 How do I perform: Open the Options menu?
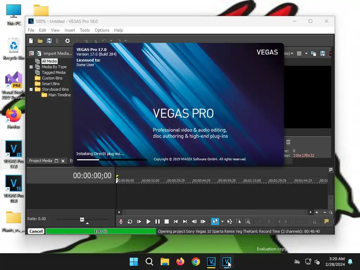coord(102,30)
